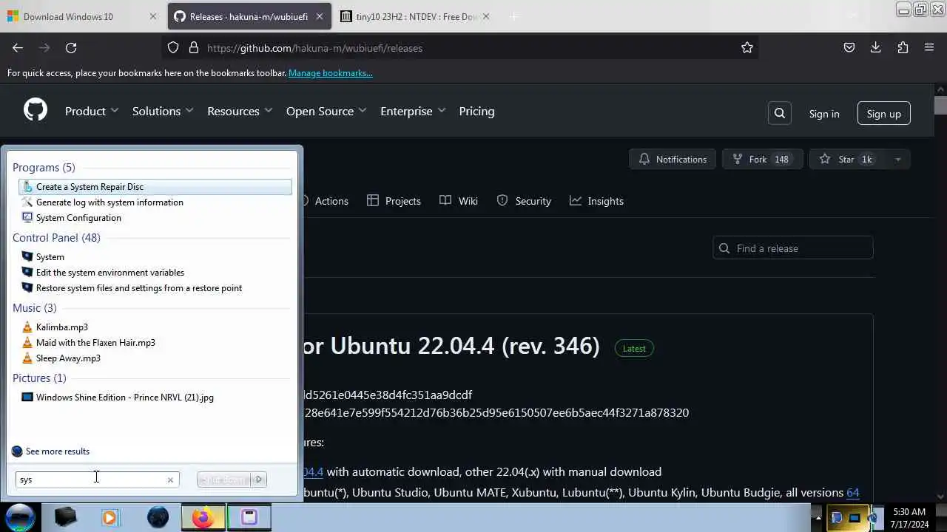Open the taskbar clock and date
This screenshot has width=947, height=532.
909,518
